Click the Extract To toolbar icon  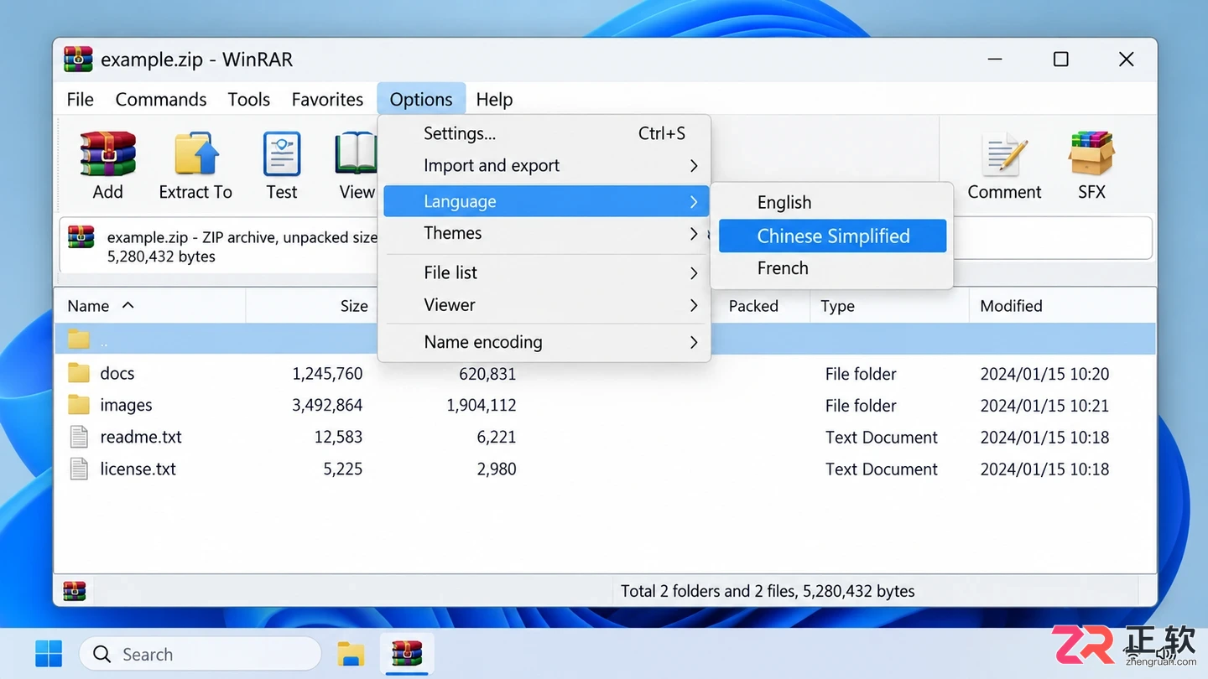pos(195,153)
